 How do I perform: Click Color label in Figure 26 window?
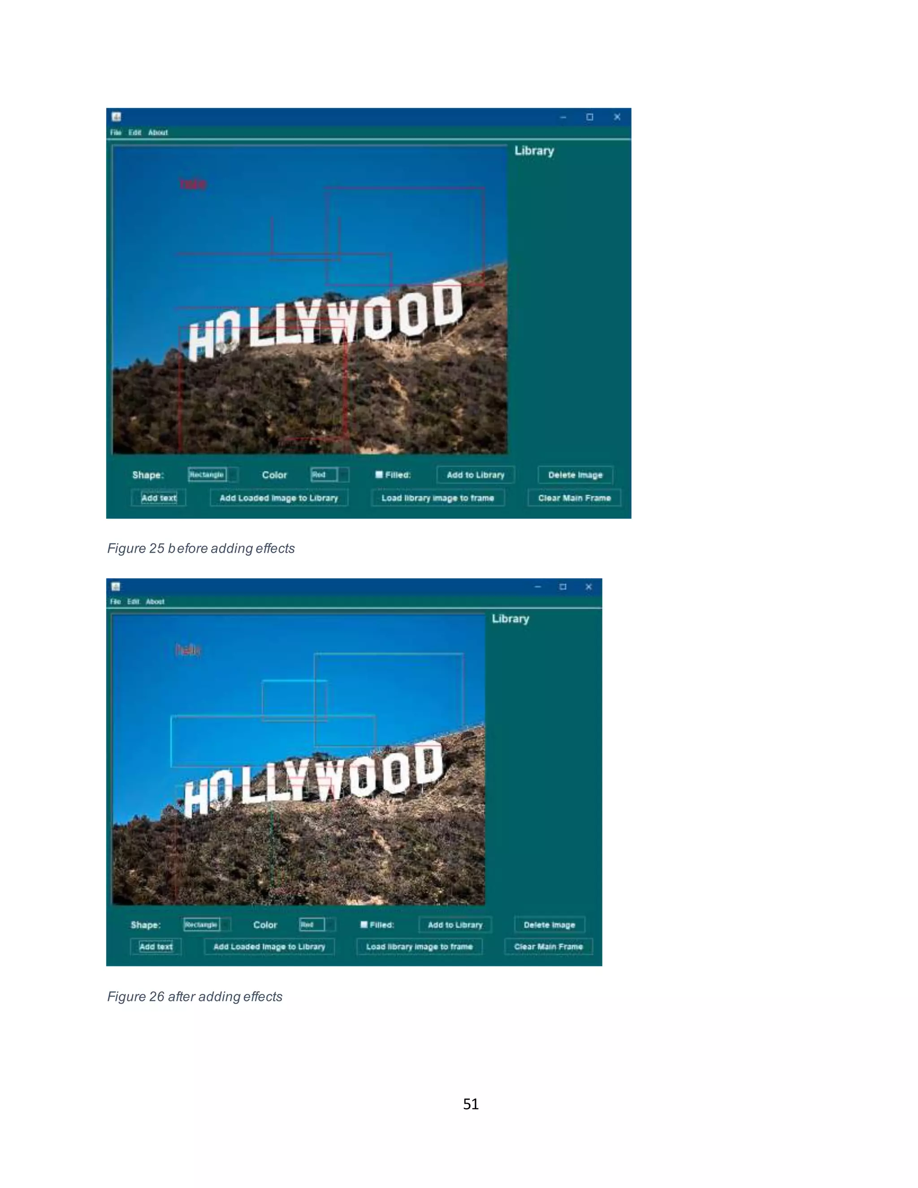[265, 925]
